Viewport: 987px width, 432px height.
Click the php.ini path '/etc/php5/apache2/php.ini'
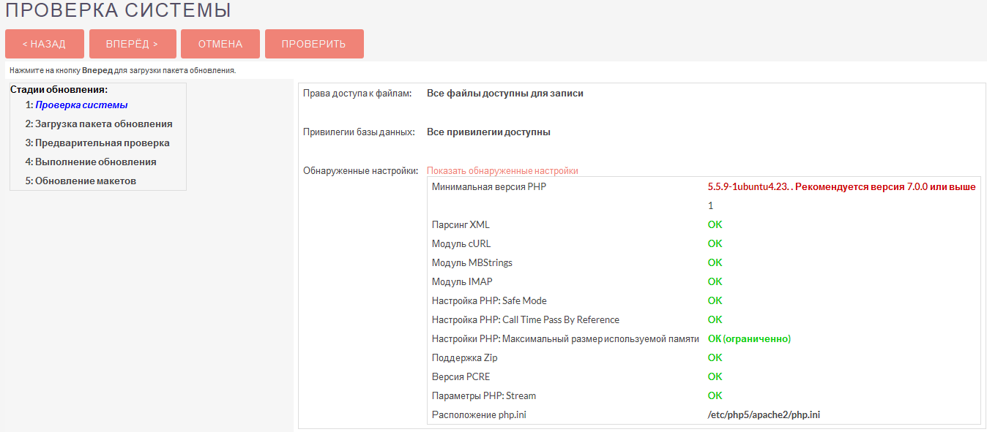[x=763, y=414]
